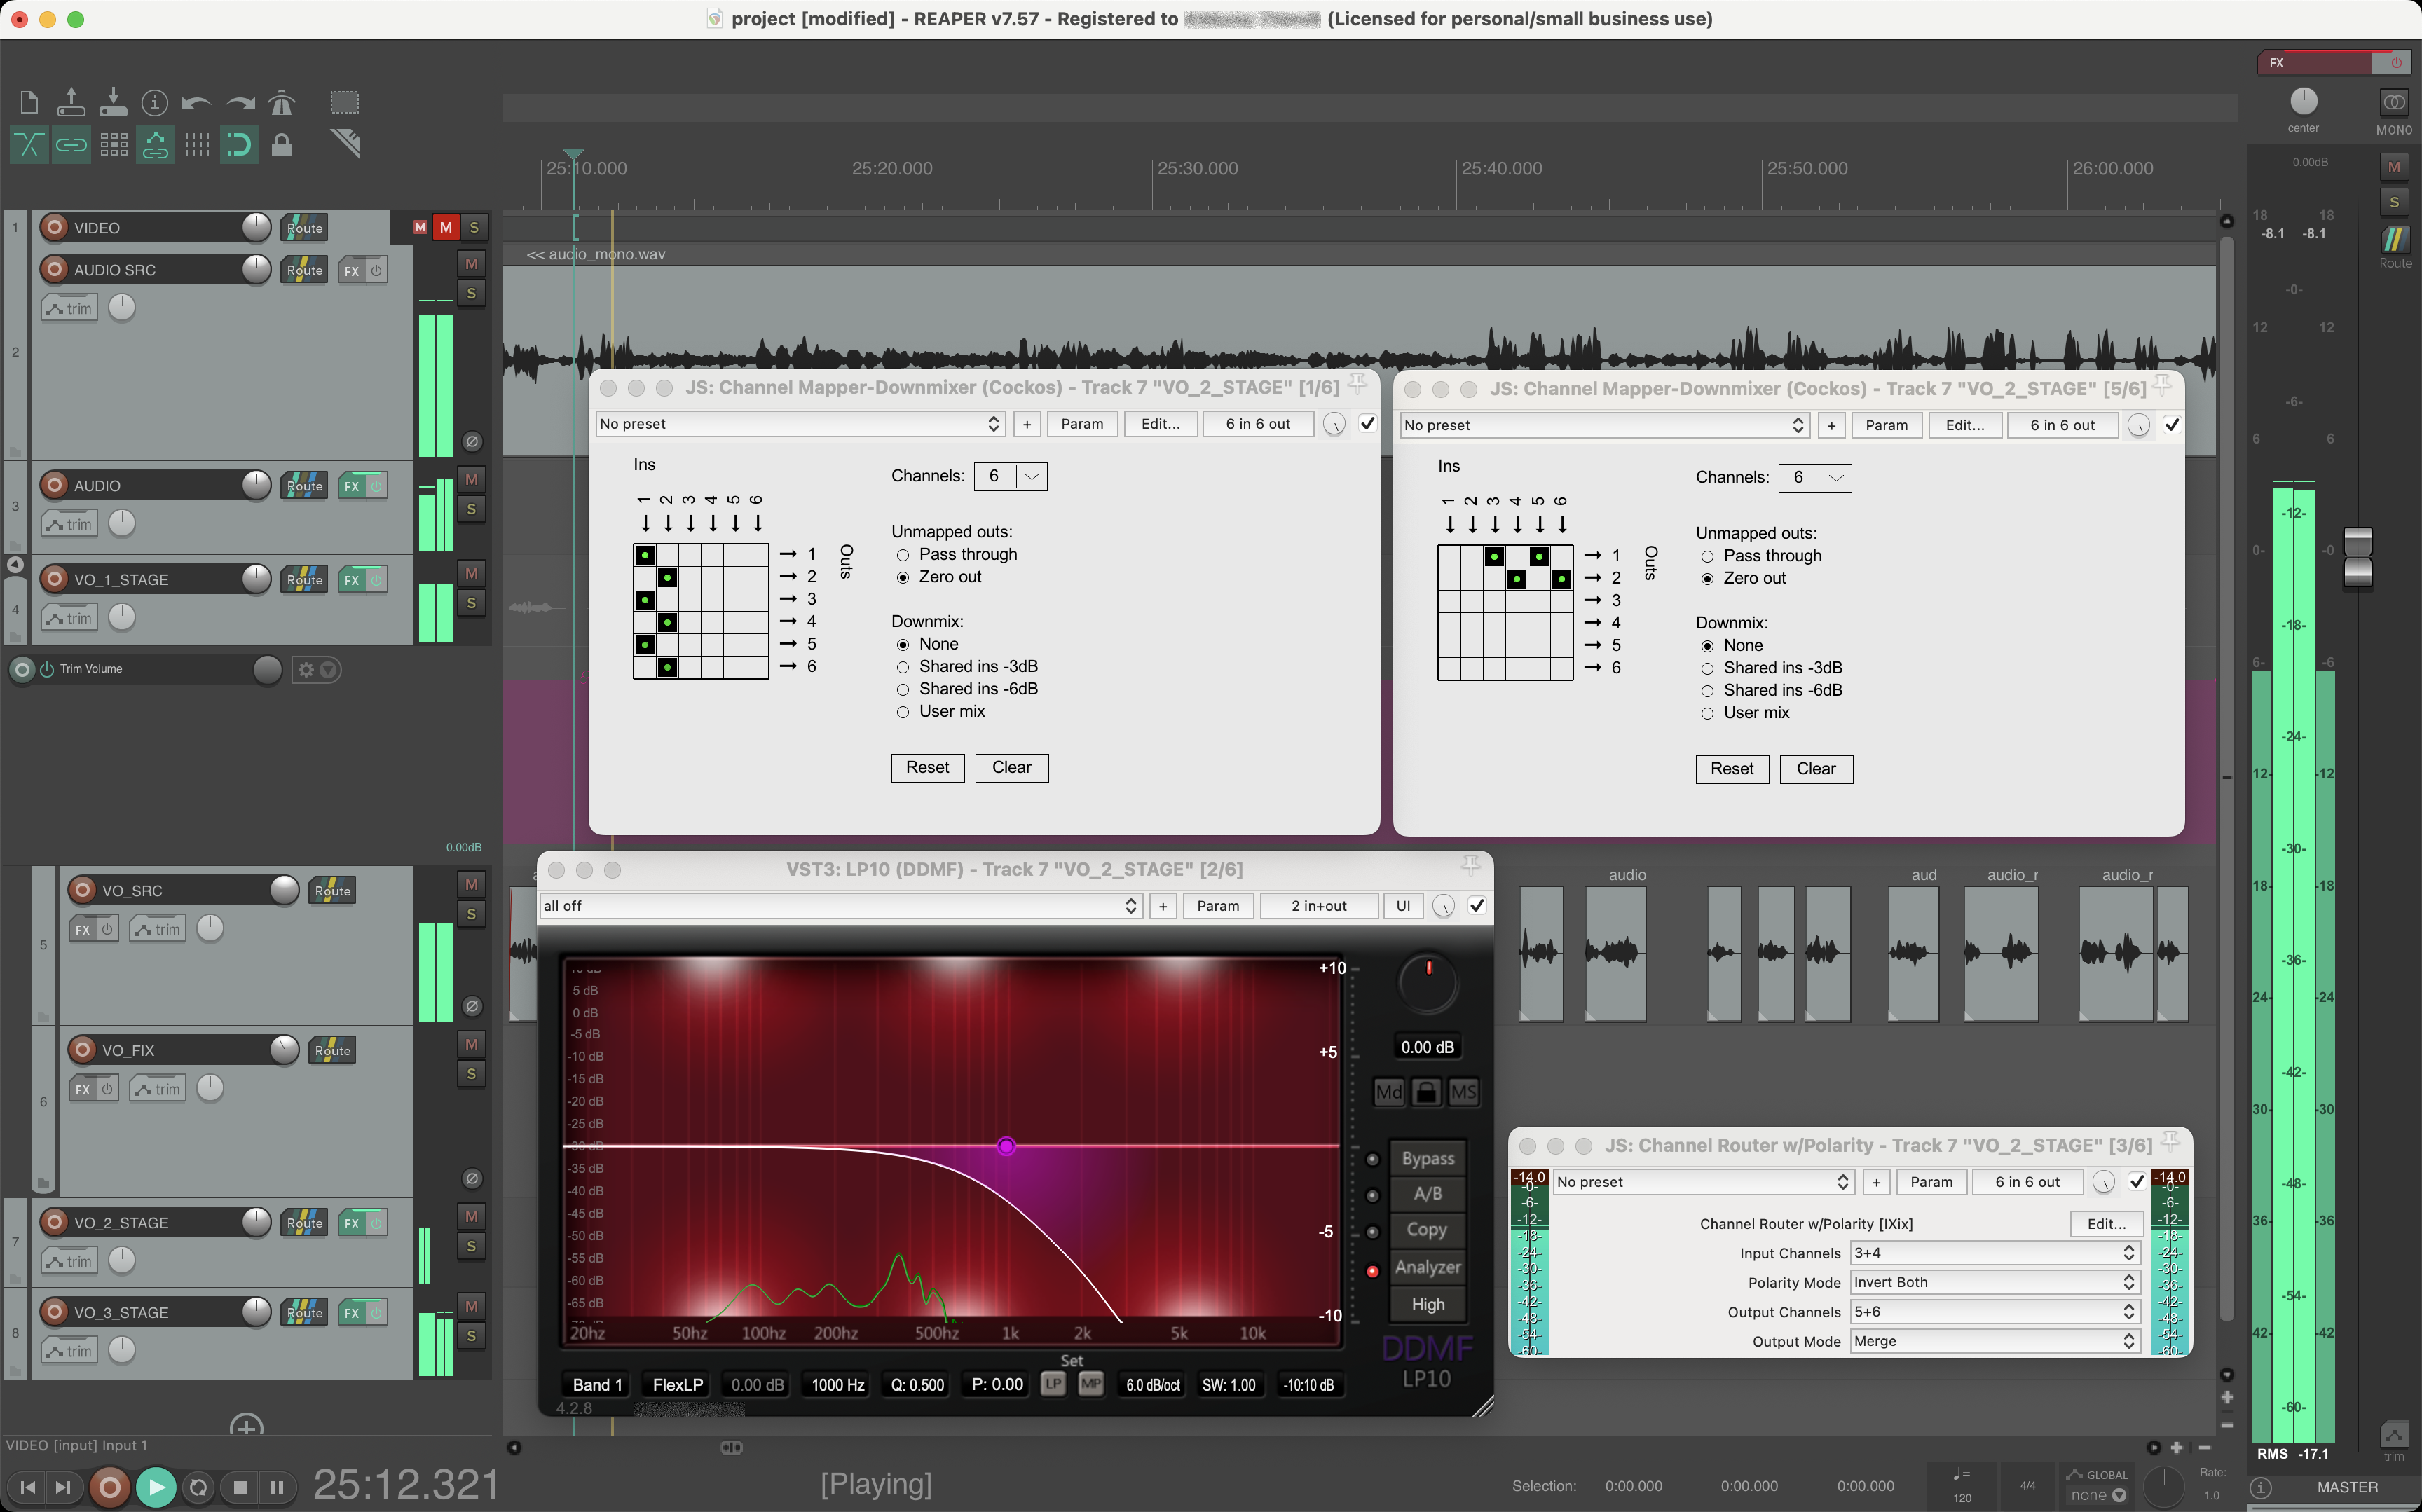Click the locking padlock toolbar icon
This screenshot has height=1512, width=2422.
pyautogui.click(x=282, y=145)
